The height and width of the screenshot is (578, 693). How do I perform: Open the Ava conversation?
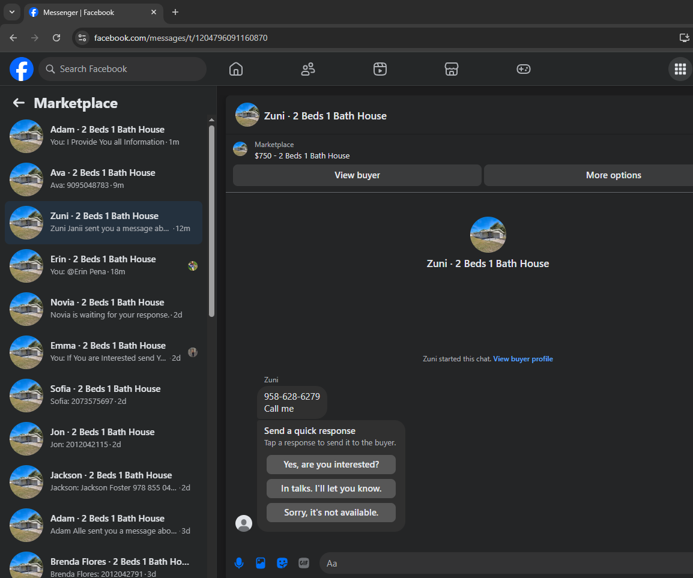103,179
